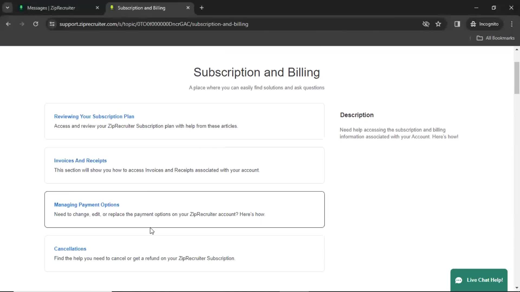
Task: Click the browser back navigation arrow
Action: click(8, 24)
